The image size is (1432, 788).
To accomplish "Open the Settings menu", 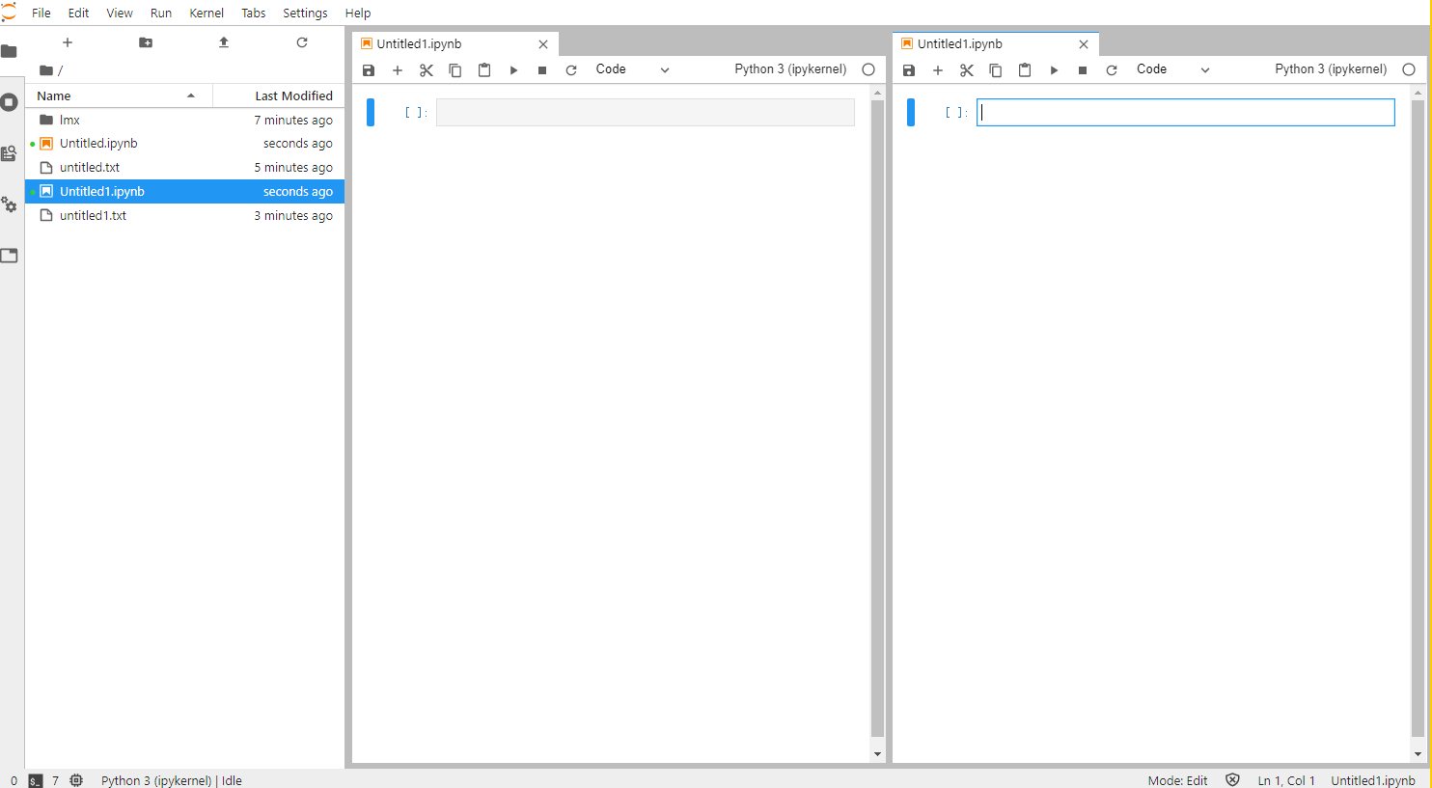I will click(305, 13).
